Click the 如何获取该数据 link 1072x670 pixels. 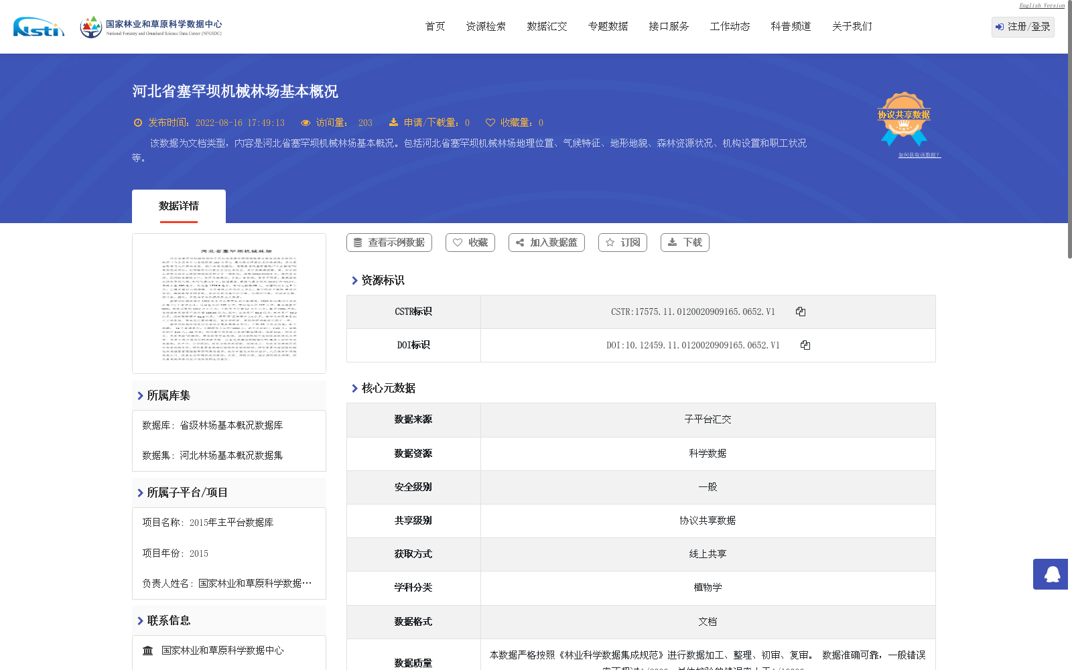pyautogui.click(x=918, y=153)
